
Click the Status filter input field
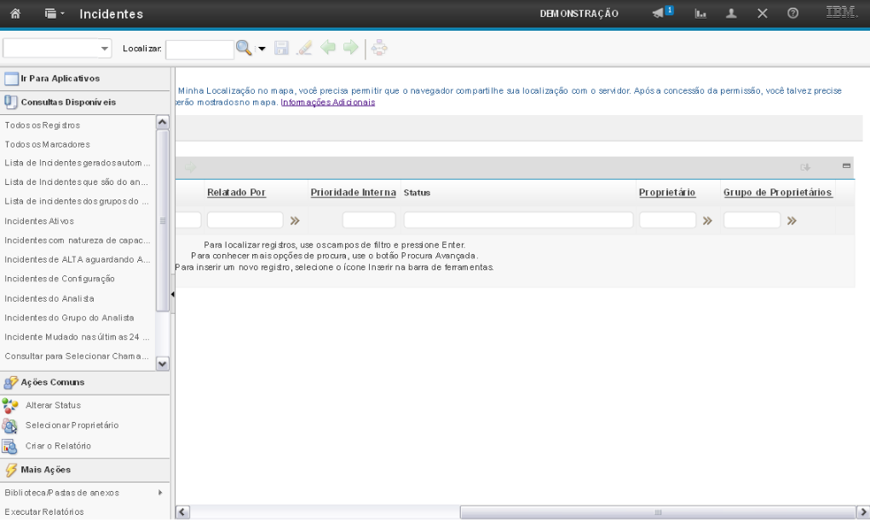click(x=518, y=221)
